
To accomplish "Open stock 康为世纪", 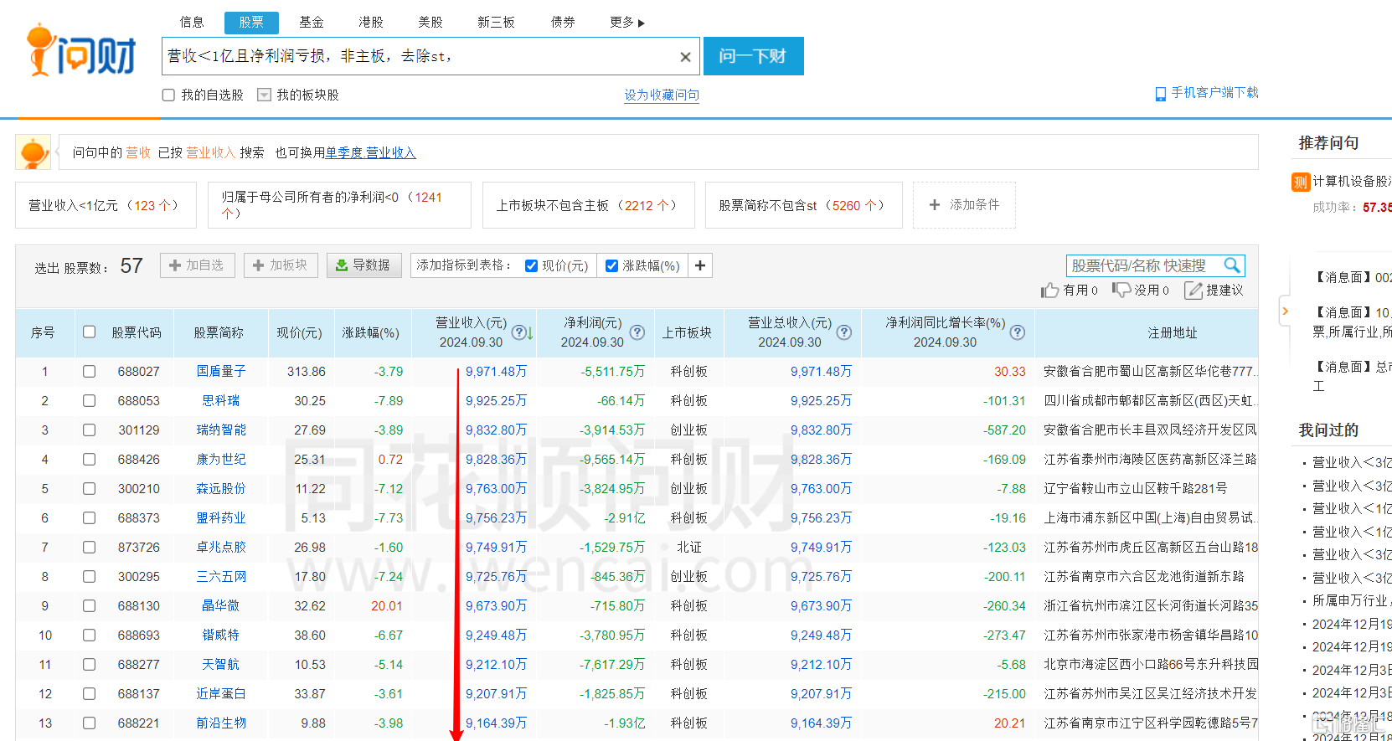I will (221, 460).
